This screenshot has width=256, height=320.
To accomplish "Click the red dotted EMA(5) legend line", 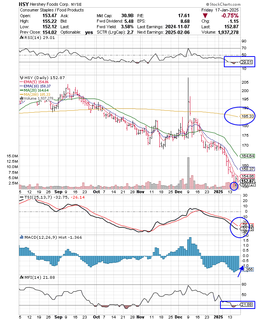I will coord(22,82).
